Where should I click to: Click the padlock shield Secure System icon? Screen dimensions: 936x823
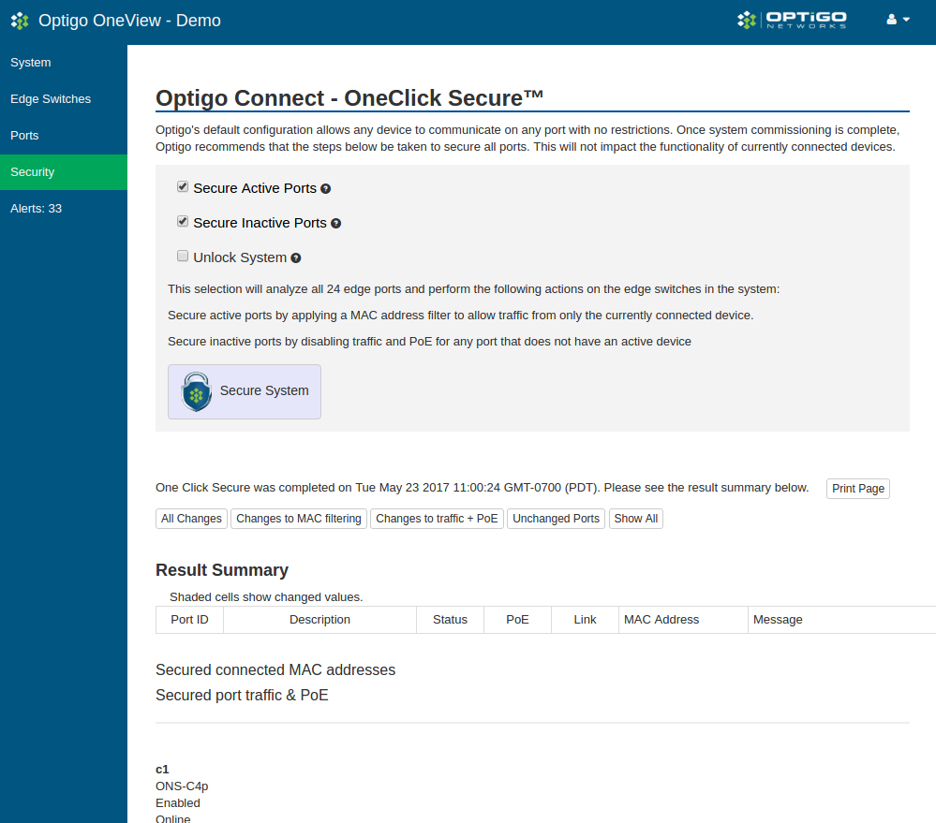(197, 391)
